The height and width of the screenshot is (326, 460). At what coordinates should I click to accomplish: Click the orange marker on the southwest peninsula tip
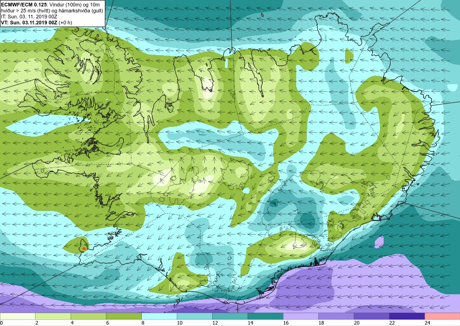pos(84,249)
